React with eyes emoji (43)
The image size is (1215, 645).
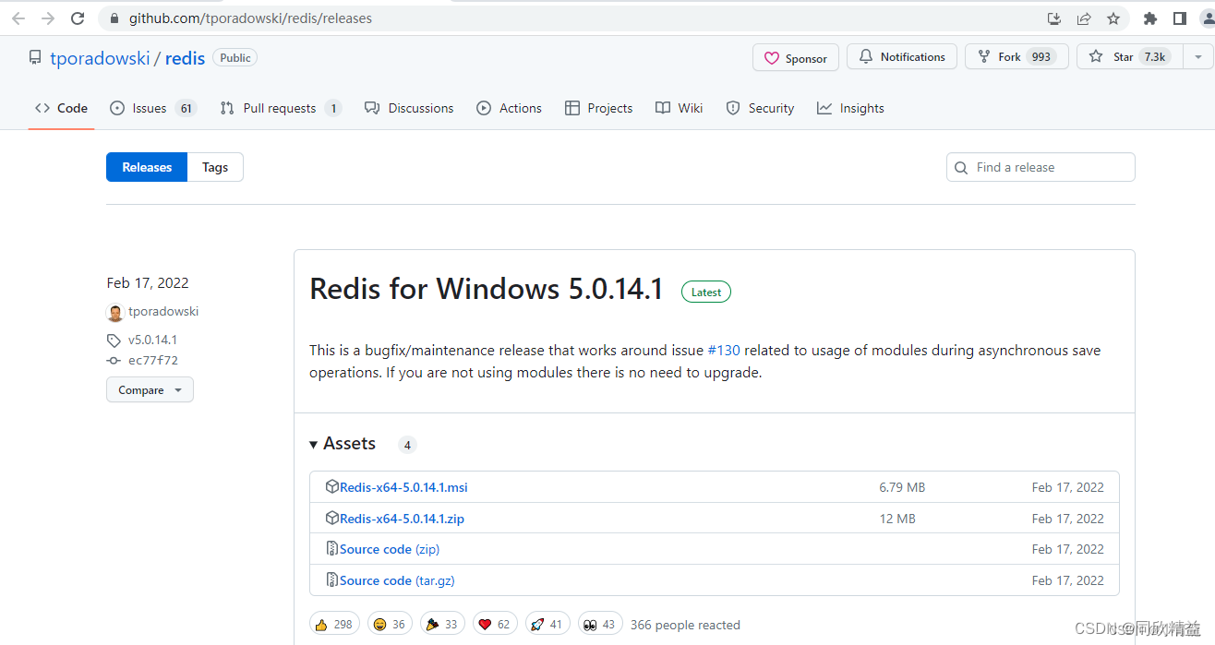click(599, 625)
